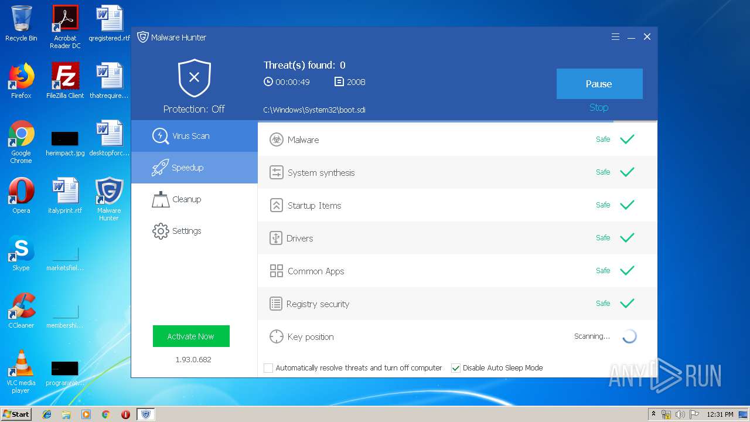
Task: Click the Registry security list icon
Action: pos(276,304)
